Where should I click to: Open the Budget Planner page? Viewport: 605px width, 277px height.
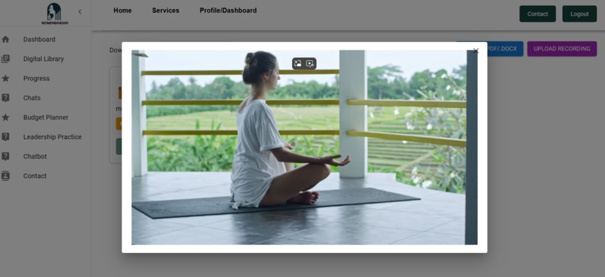tap(46, 117)
